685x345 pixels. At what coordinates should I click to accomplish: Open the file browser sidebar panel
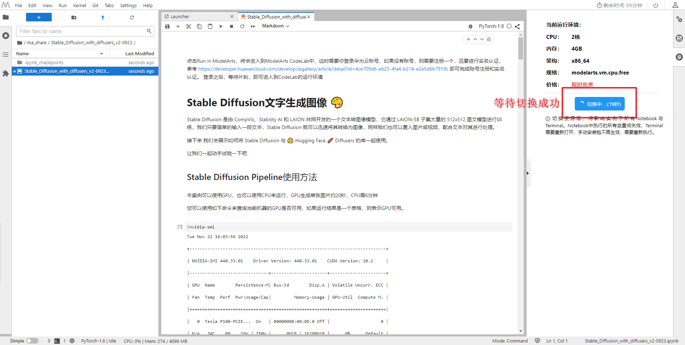[x=6, y=17]
